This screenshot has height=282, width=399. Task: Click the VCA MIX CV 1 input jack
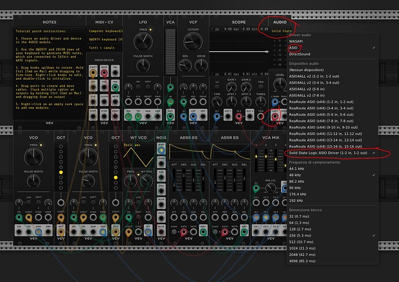(256, 203)
